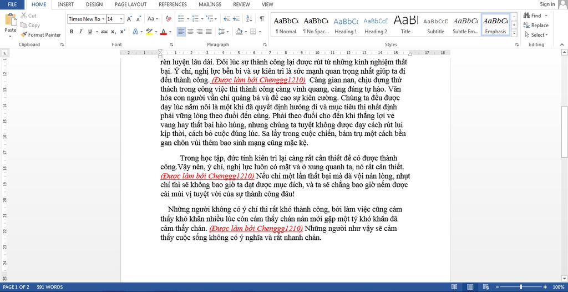This screenshot has width=568, height=292.
Task: Click the tab stop selector above the ruler
Action: pos(4,53)
